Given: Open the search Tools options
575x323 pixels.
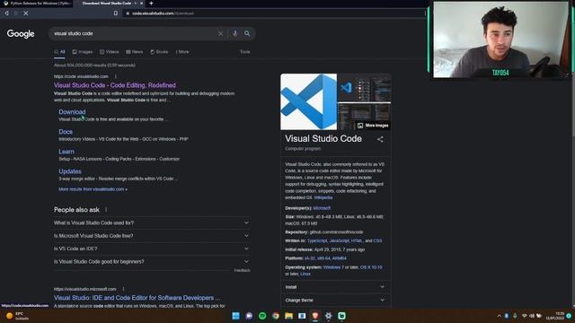Looking at the screenshot, I should [x=245, y=52].
